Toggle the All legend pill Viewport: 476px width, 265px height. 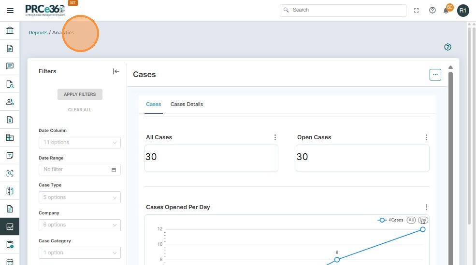pos(411,220)
